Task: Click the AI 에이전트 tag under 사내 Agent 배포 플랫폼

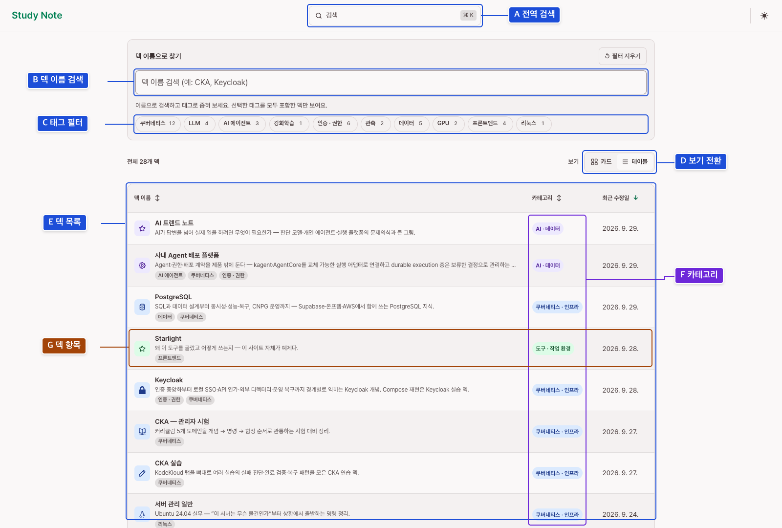Action: (171, 276)
